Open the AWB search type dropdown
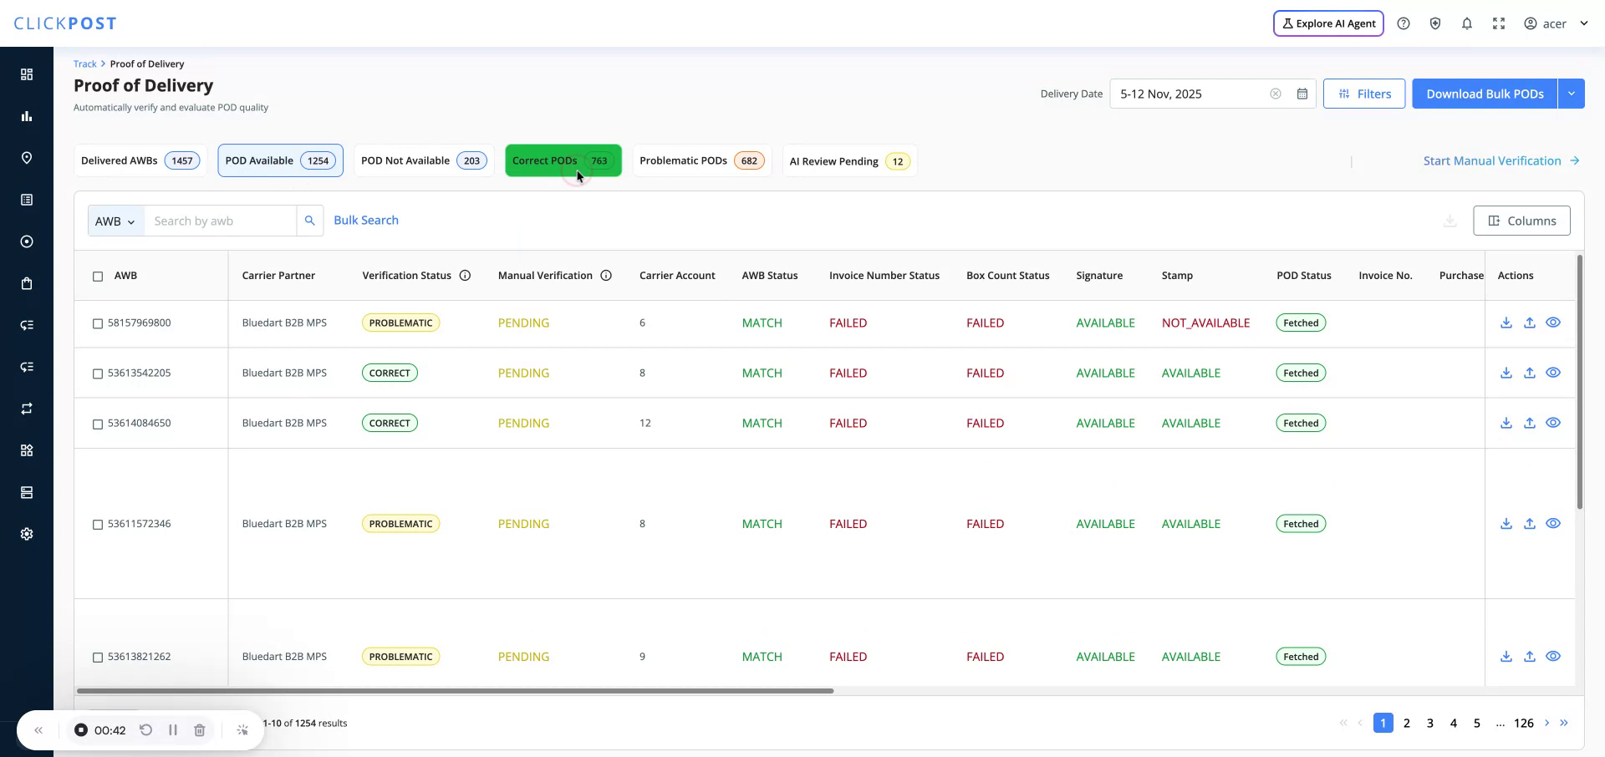Image resolution: width=1605 pixels, height=757 pixels. 115,221
